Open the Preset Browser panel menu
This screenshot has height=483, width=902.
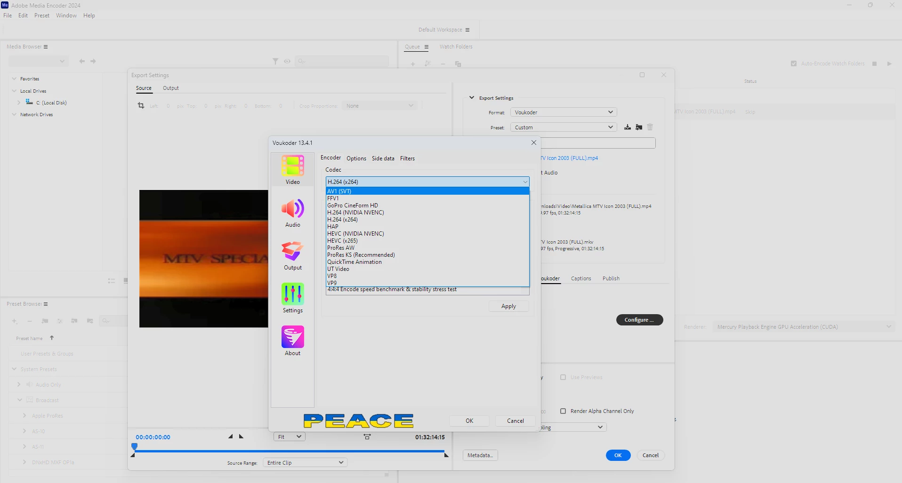[46, 304]
